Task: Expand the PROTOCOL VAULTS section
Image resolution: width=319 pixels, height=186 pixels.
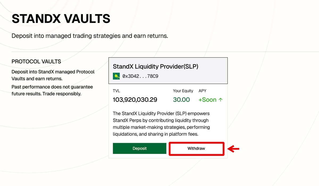Action: point(36,61)
